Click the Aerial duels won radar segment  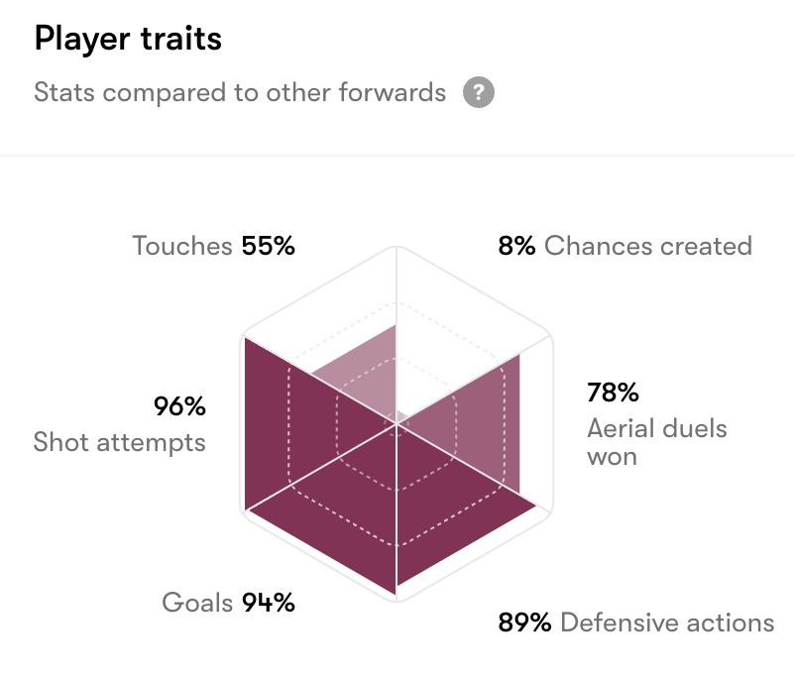click(486, 426)
